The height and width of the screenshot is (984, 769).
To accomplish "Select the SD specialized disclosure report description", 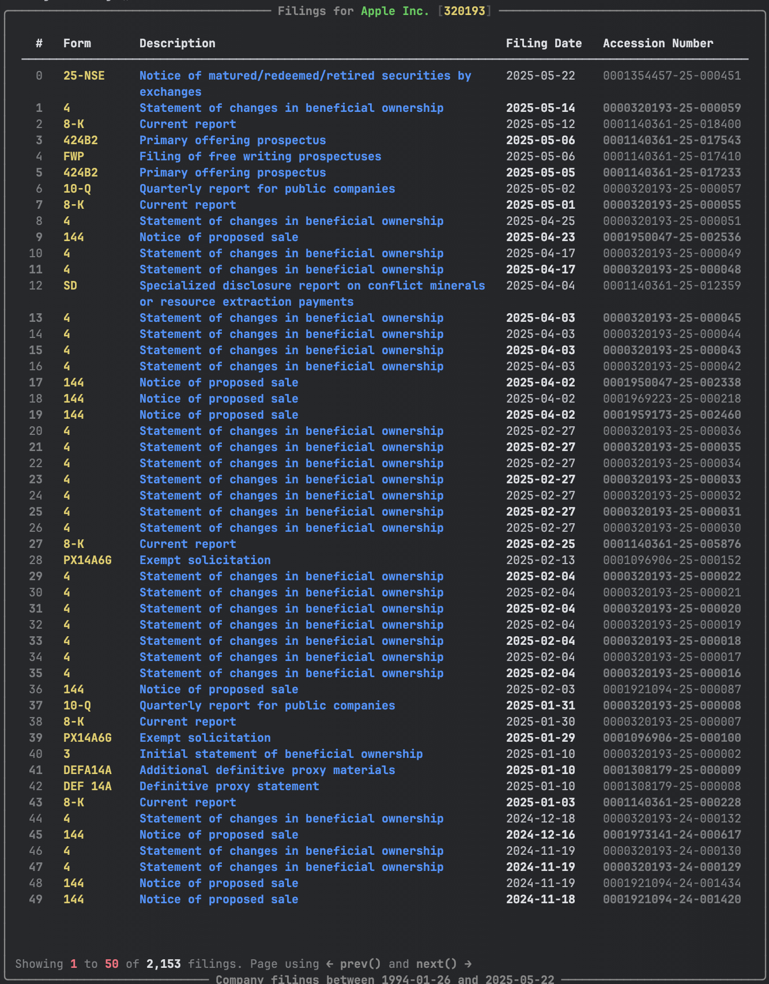I will click(312, 294).
